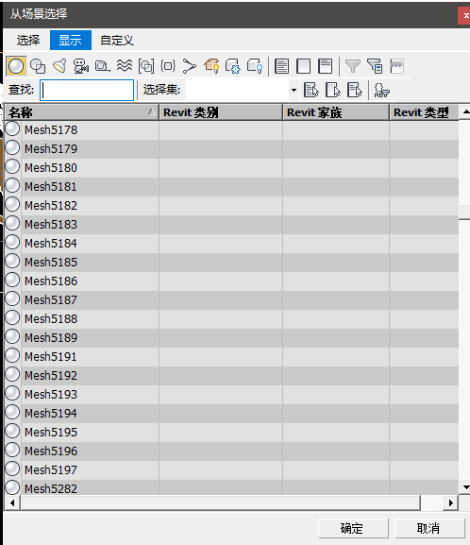Toggle the Display Lights spotlight icon
Screen dimensions: 470x545
pyautogui.click(x=59, y=66)
